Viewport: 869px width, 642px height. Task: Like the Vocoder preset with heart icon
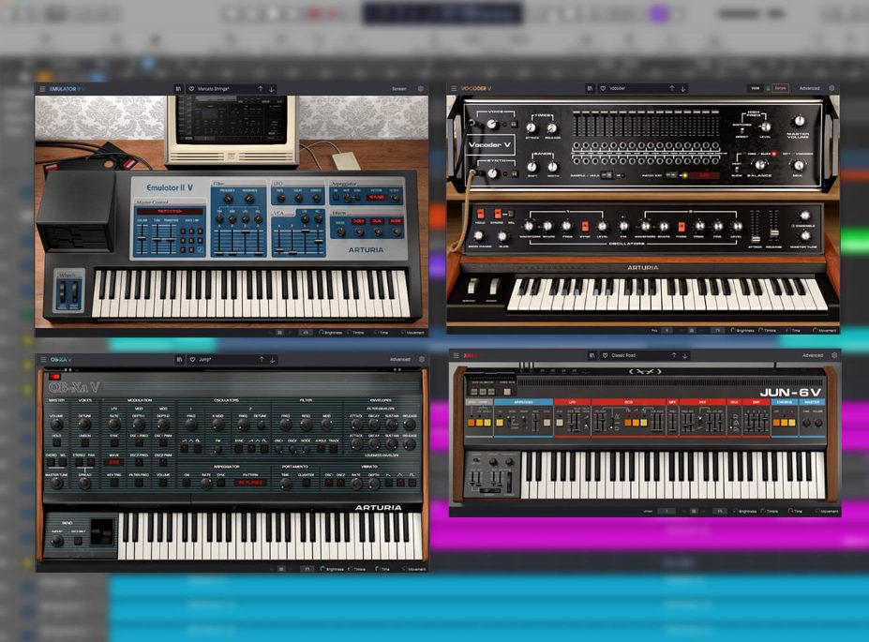pos(603,89)
